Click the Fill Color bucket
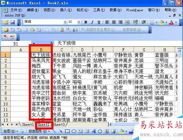 [162, 22]
